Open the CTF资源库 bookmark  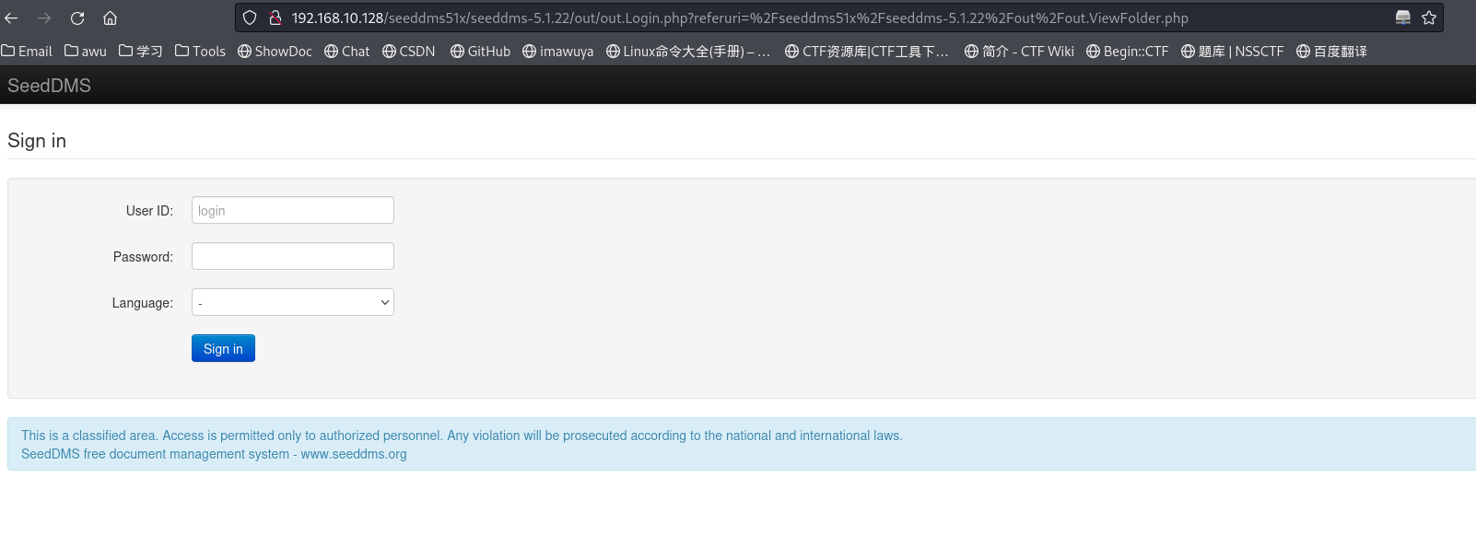[867, 52]
